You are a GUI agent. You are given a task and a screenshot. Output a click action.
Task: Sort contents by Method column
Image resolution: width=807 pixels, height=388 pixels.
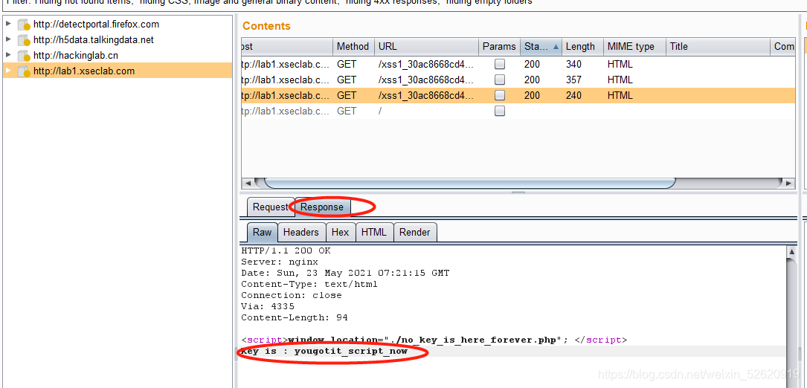pos(353,46)
